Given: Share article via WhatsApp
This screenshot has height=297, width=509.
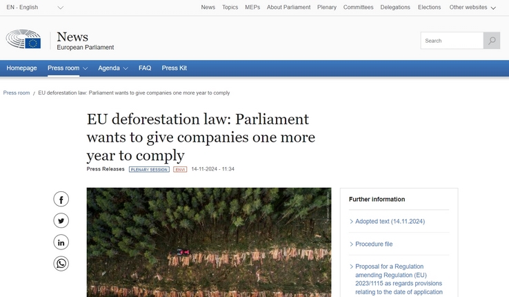Looking at the screenshot, I should [x=61, y=264].
